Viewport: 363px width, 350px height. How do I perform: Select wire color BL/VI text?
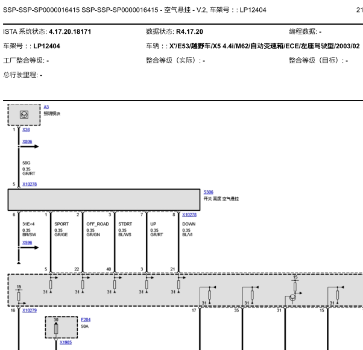[x=188, y=234]
